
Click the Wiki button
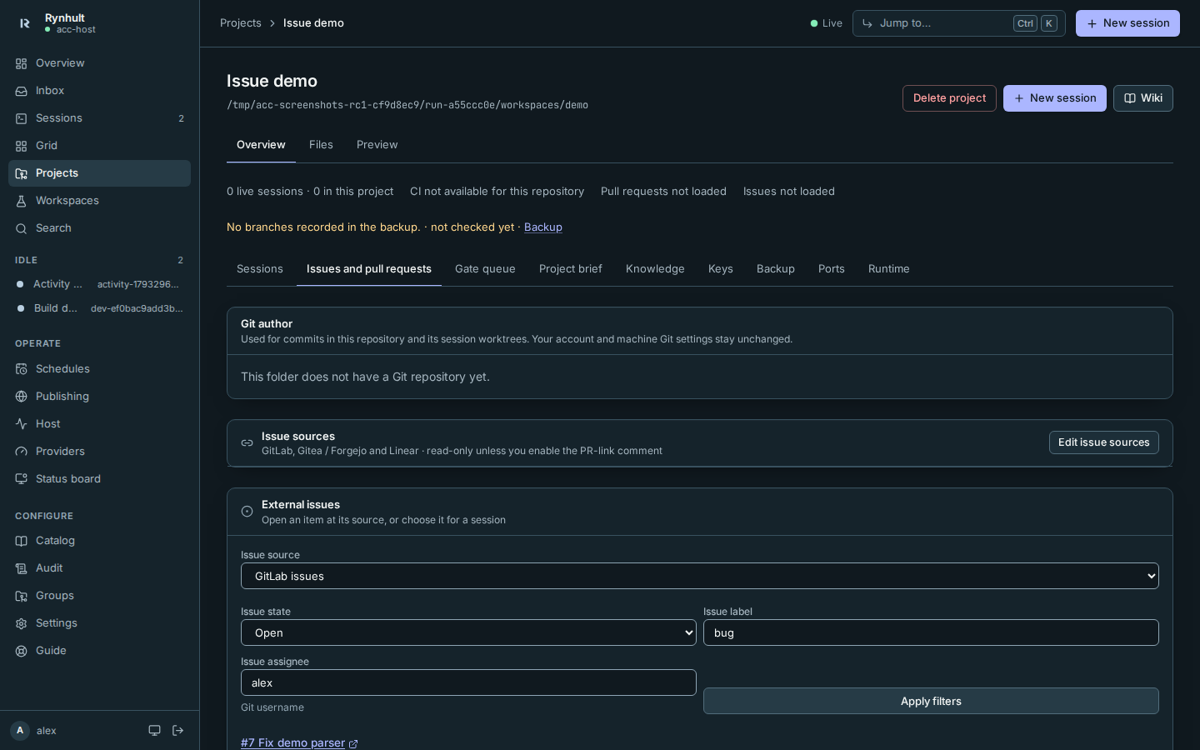pos(1143,98)
